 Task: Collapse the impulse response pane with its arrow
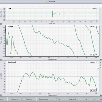pyautogui.click(x=1, y=24)
